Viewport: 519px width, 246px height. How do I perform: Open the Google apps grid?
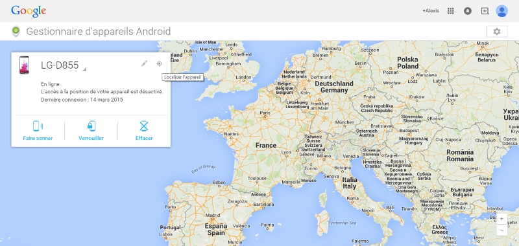coord(450,11)
